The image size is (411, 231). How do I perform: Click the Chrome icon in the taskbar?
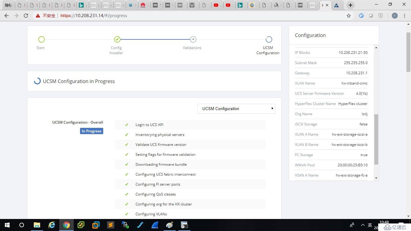[x=66, y=225]
